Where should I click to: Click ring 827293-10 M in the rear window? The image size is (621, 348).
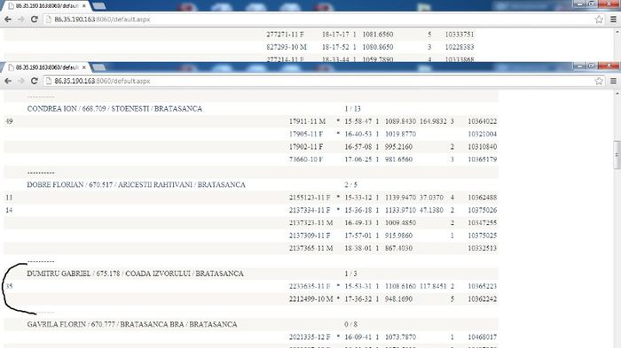pyautogui.click(x=287, y=47)
